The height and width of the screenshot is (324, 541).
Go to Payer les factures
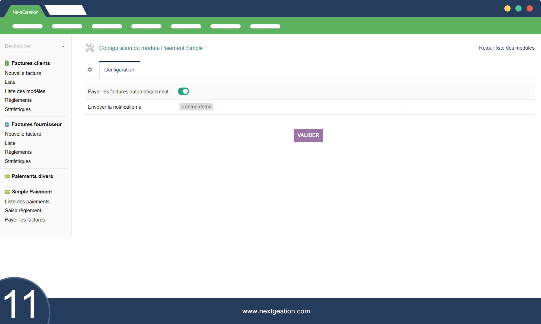tap(25, 220)
